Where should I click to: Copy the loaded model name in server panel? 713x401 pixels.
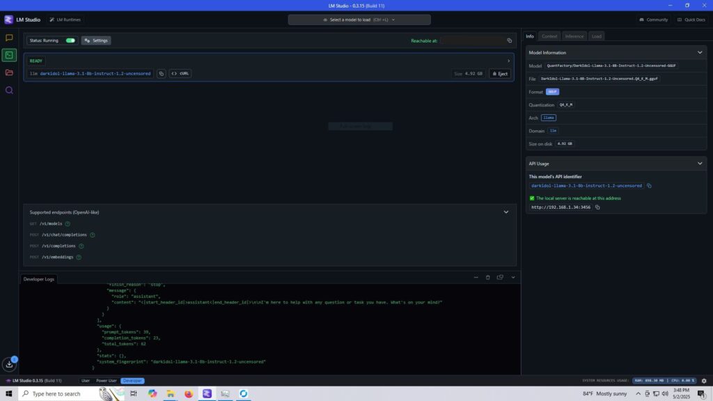pos(162,74)
